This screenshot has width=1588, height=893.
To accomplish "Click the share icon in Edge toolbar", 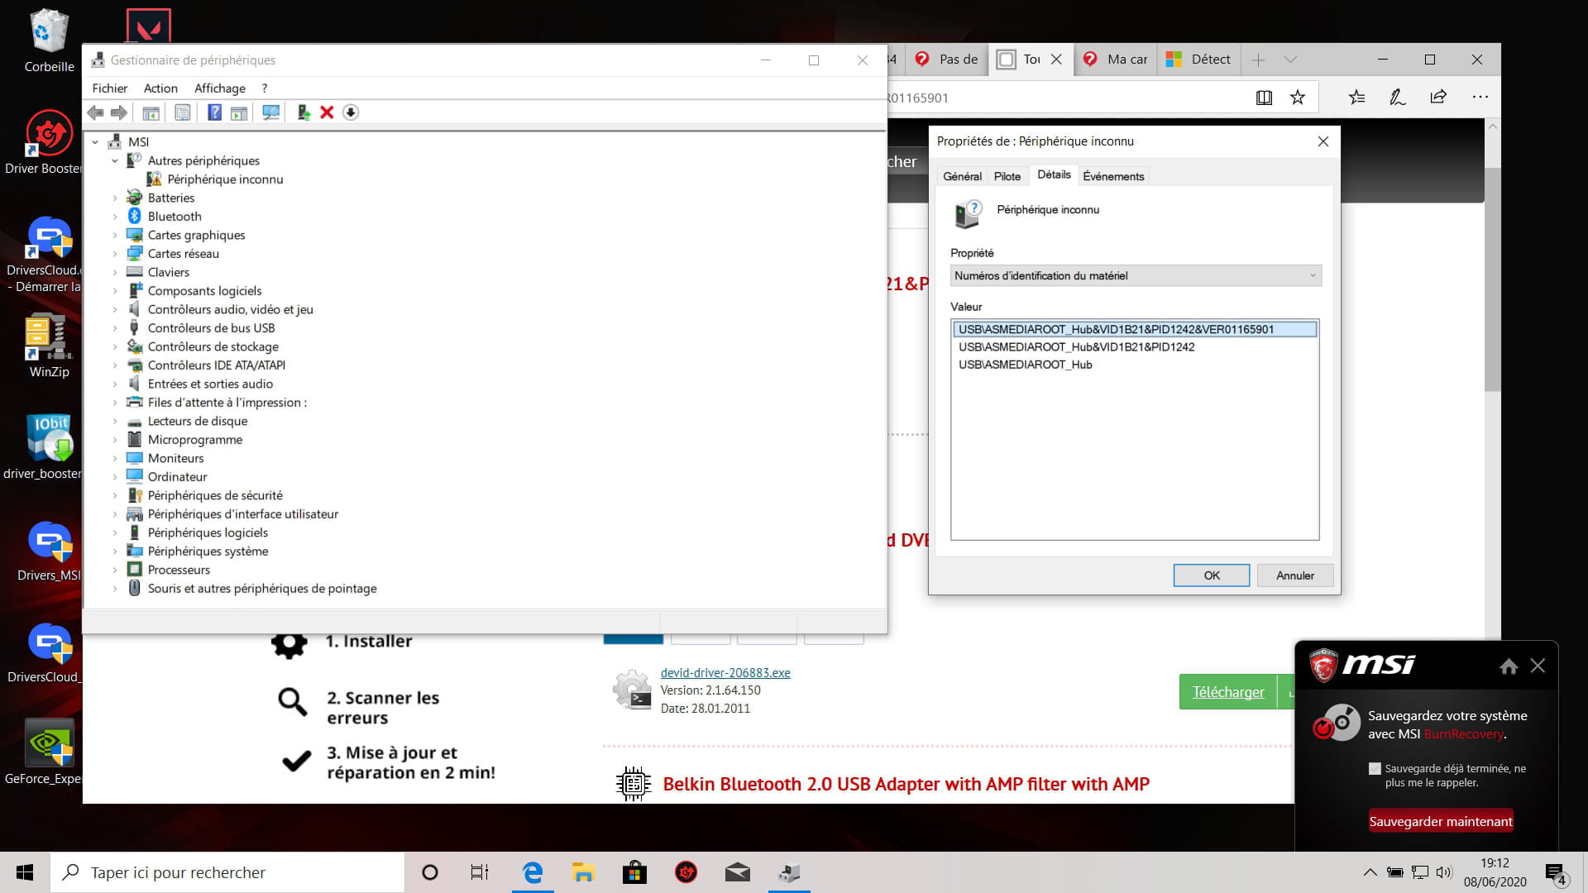I will coord(1438,98).
